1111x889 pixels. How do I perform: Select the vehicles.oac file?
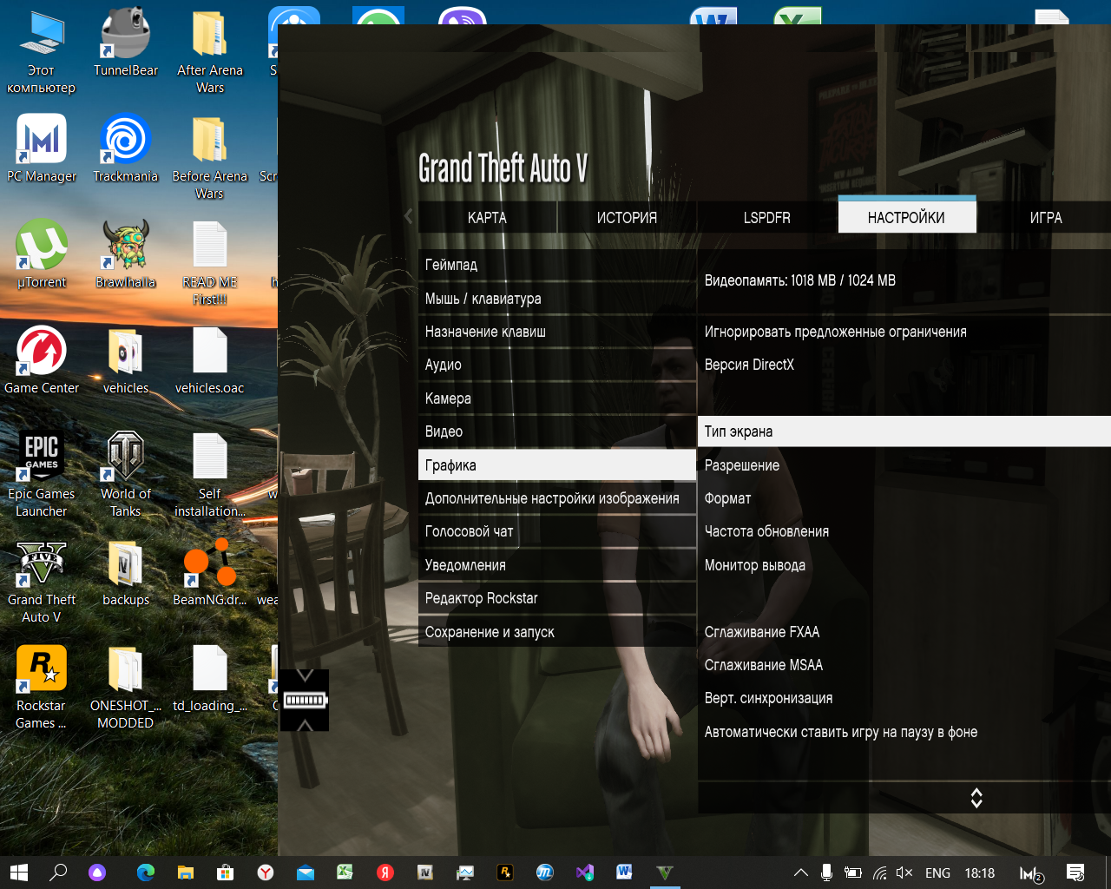click(x=210, y=361)
